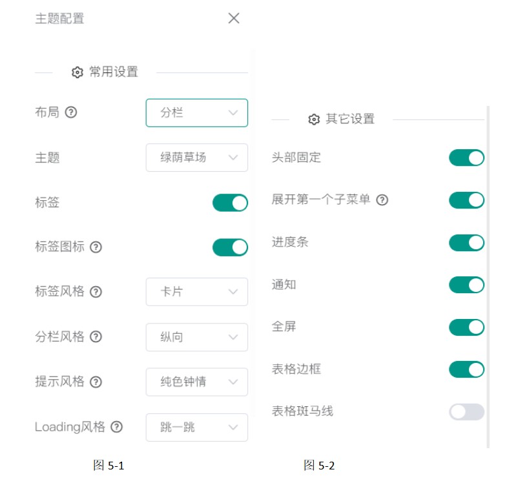Screen dimensions: 527x483
Task: Click the scrollbar beside 其它设置 list
Action: click(x=488, y=277)
